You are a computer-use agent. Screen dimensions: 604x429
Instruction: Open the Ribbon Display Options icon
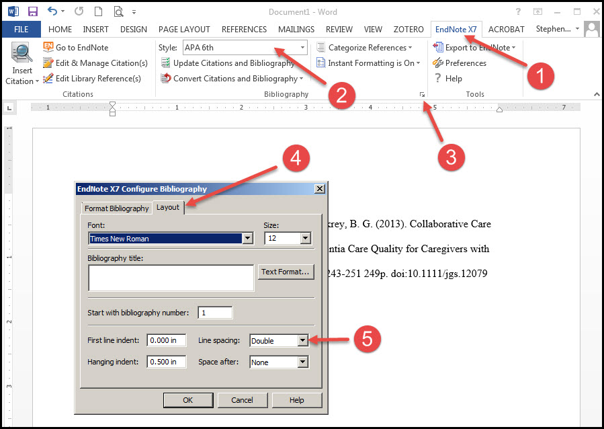537,11
